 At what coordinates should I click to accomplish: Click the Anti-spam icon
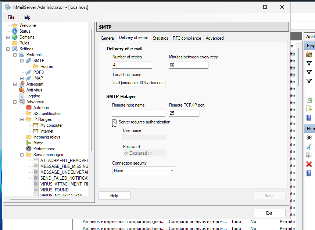click(x=22, y=84)
